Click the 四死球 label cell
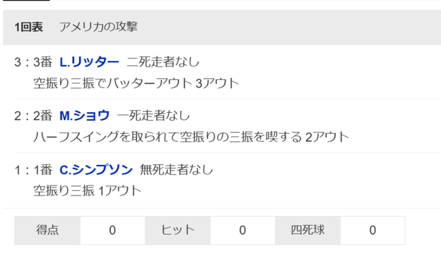Viewport: 441px width, 256px height. [x=308, y=230]
